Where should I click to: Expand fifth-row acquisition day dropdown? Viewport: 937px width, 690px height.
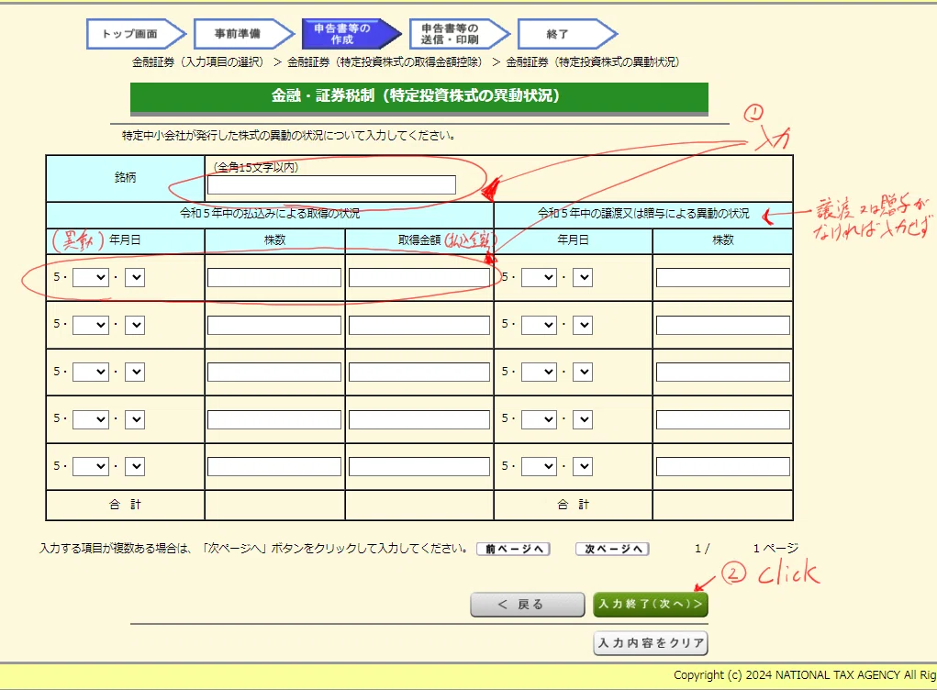[x=135, y=466]
